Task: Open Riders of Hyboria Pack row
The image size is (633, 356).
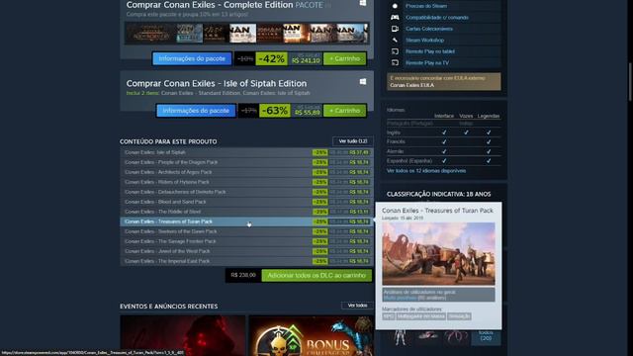Action: 246,182
